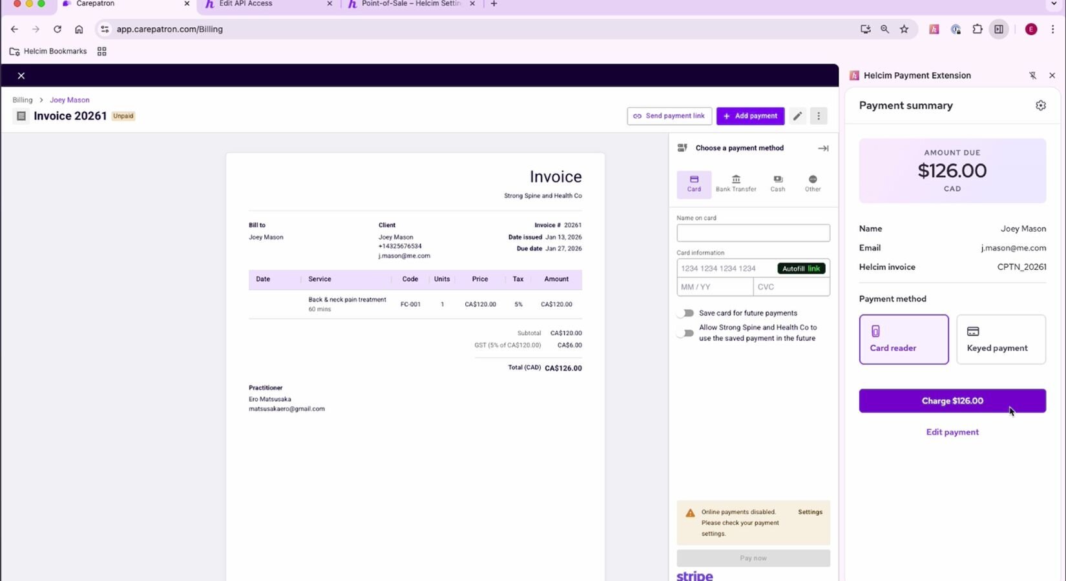Select Card reader payment method

click(903, 340)
